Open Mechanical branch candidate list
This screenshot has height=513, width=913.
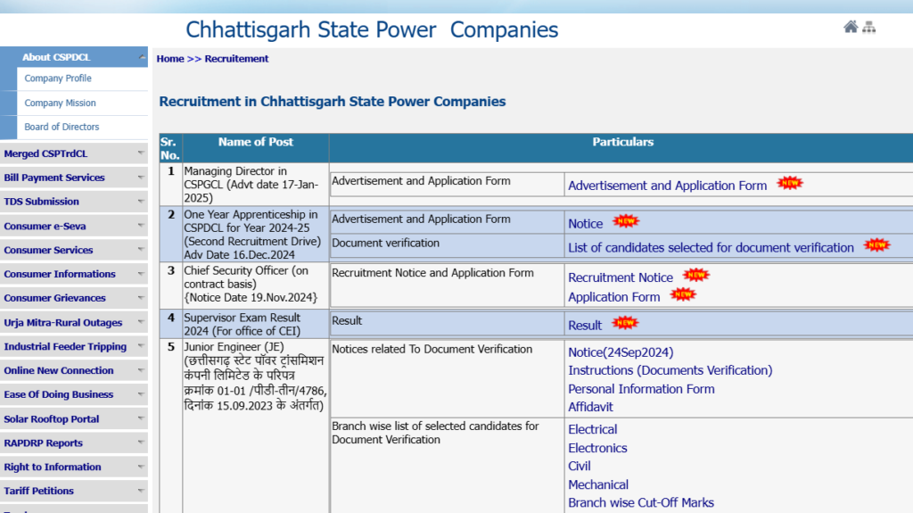598,484
